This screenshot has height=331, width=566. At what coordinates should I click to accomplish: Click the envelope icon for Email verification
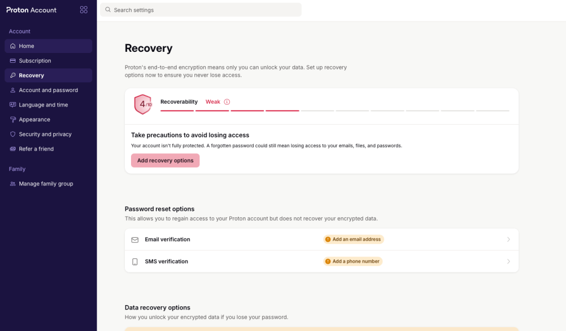(x=135, y=240)
